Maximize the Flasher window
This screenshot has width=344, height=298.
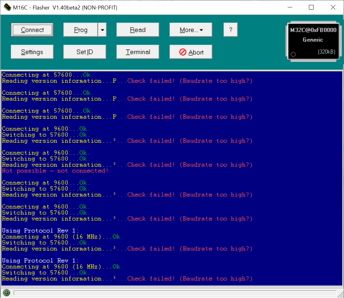pyautogui.click(x=311, y=7)
